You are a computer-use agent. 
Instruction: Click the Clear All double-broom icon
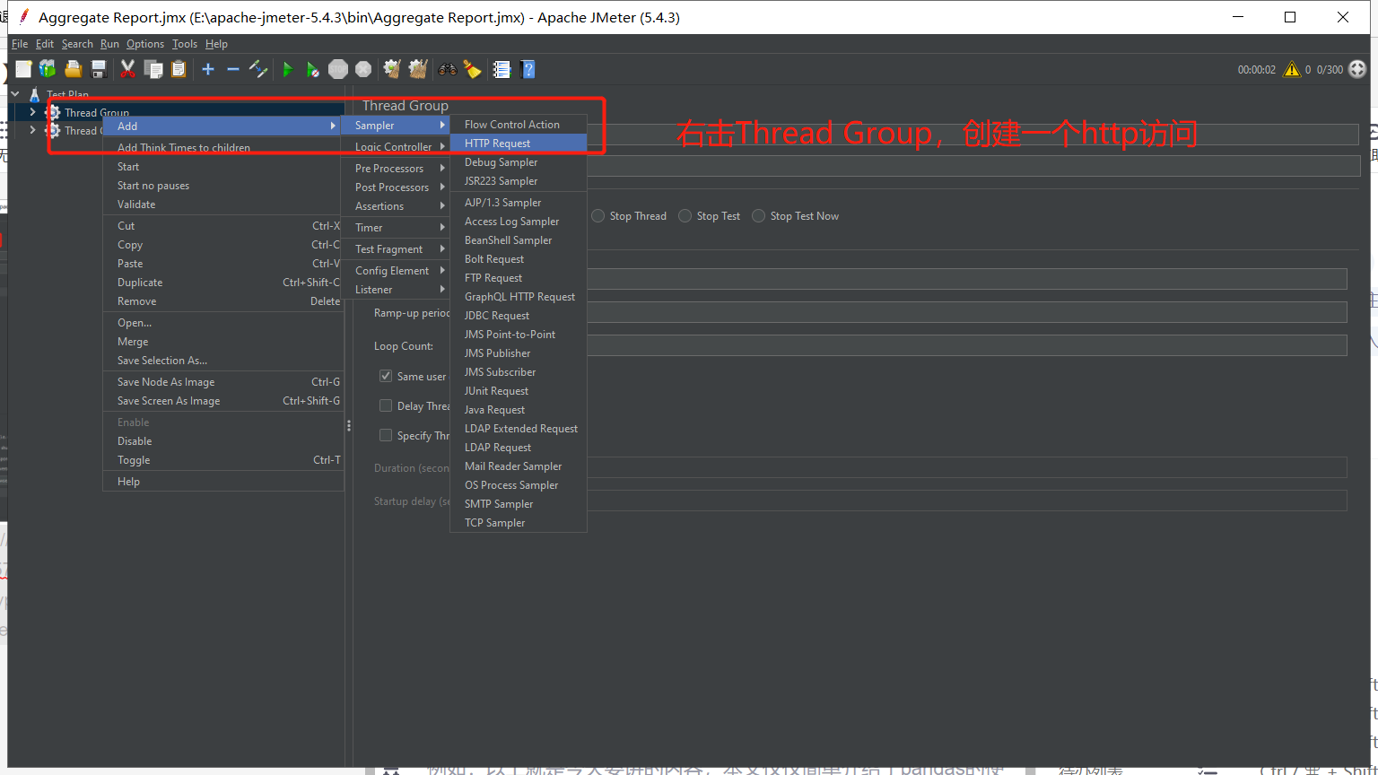(x=418, y=69)
